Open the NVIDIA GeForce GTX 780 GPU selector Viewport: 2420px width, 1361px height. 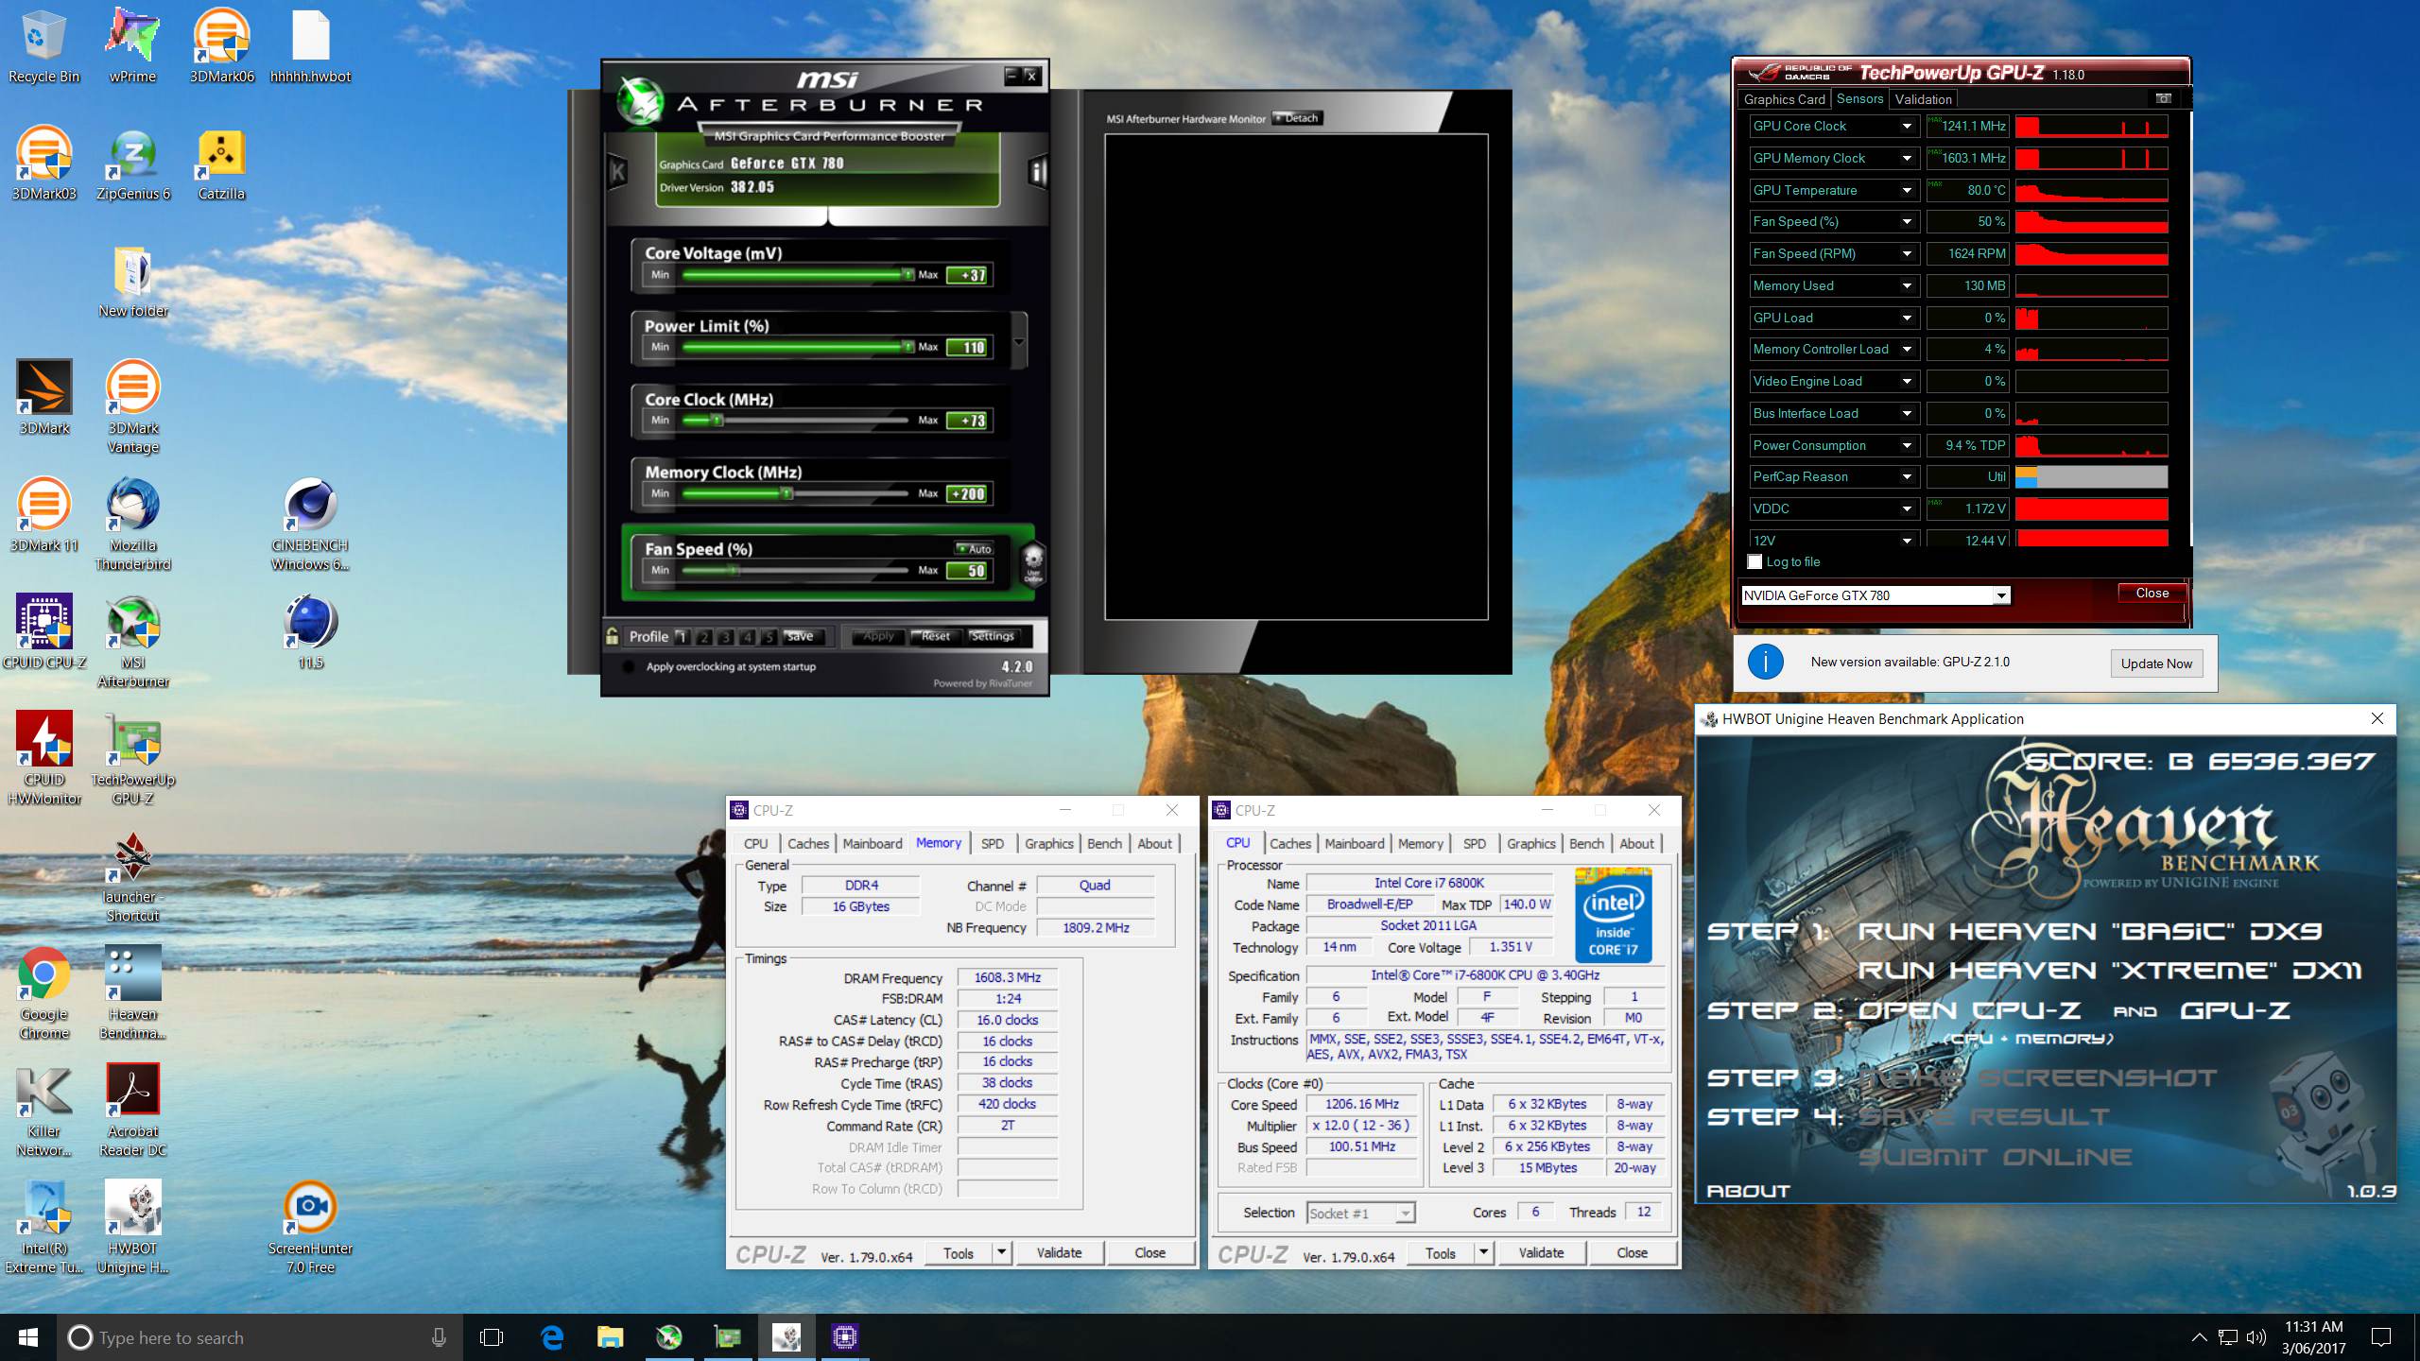(x=1875, y=595)
